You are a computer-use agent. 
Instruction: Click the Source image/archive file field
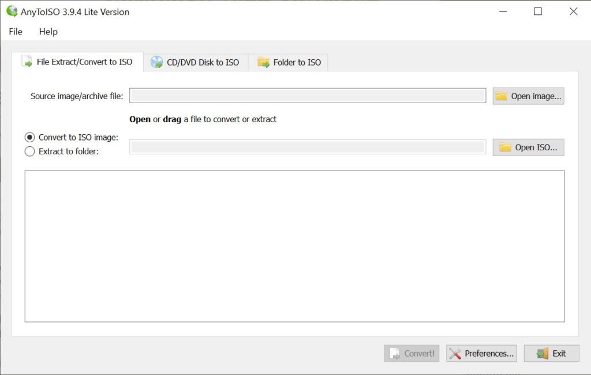coord(308,96)
